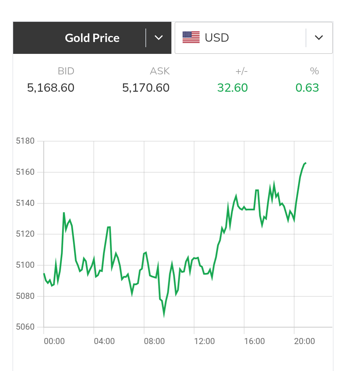Screen dimensions: 346x371
Task: Click the US flag icon
Action: tap(191, 38)
